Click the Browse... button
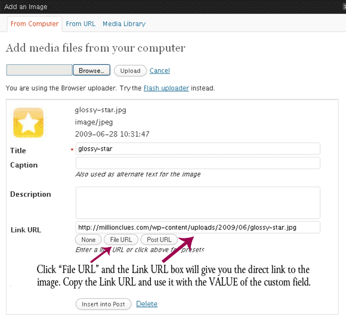Image resolution: width=346 pixels, height=319 pixels. click(x=92, y=70)
